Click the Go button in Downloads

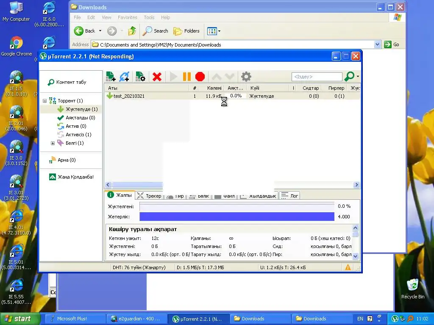click(x=392, y=44)
